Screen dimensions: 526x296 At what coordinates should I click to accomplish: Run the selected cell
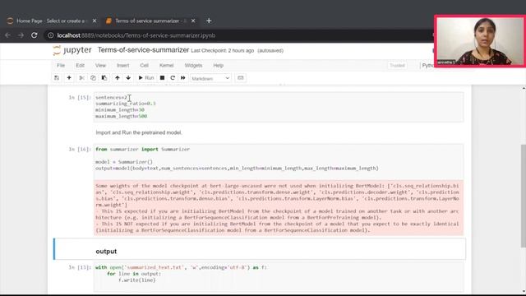point(146,78)
